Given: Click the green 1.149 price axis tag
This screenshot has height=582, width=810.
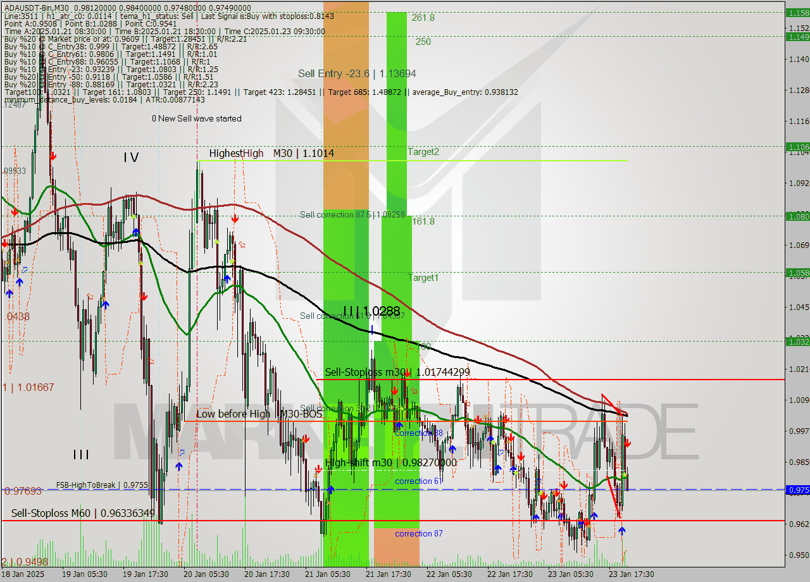Looking at the screenshot, I should pyautogui.click(x=797, y=37).
